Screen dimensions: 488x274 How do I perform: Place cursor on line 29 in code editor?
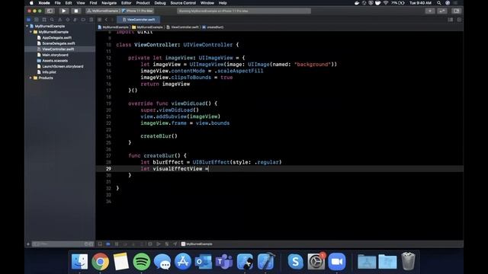click(280, 169)
